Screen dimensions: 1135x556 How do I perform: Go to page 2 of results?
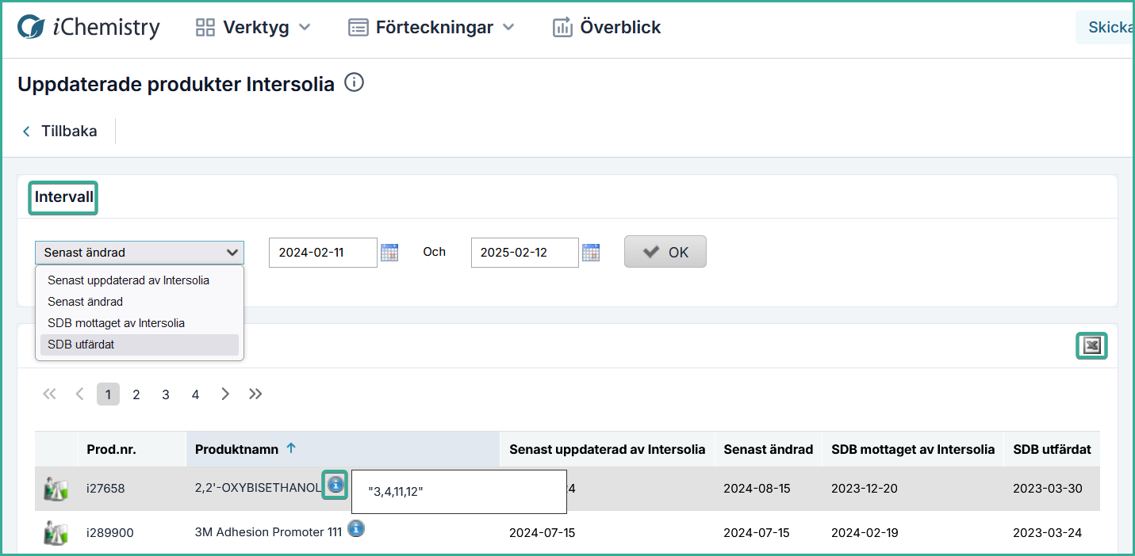tap(136, 394)
